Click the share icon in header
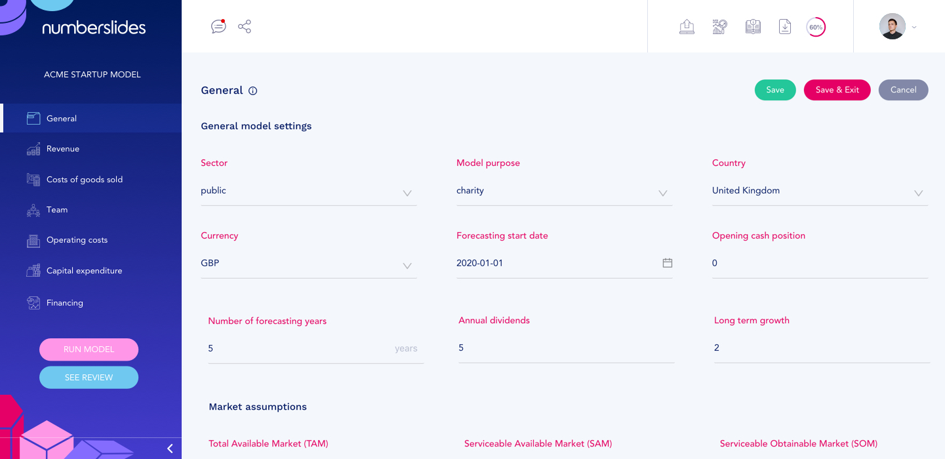Viewport: 945px width, 459px height. (245, 27)
